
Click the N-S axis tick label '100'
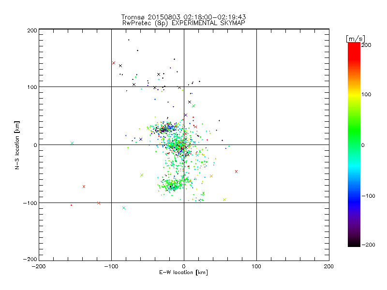coord(32,87)
